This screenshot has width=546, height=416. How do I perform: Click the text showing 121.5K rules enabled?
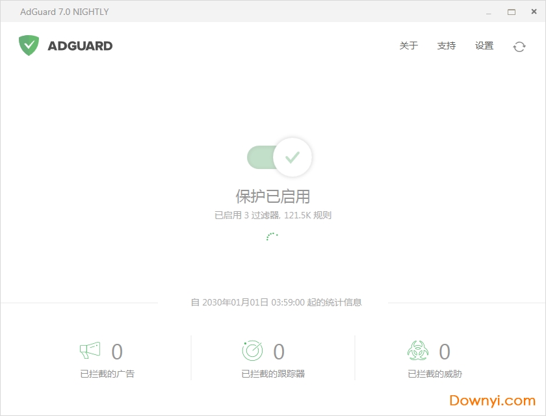(x=272, y=214)
